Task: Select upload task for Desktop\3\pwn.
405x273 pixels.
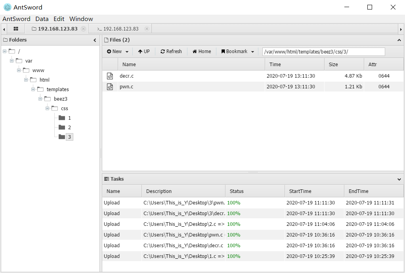Action: (x=253, y=203)
